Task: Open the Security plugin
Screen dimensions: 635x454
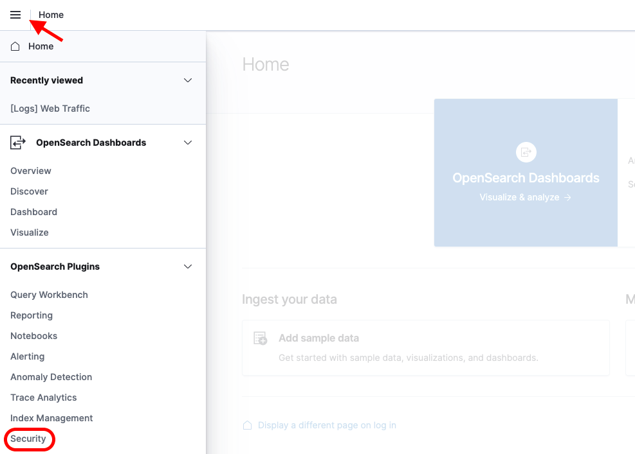Action: click(28, 439)
